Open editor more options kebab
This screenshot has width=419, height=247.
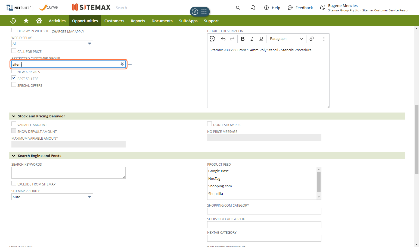pos(324,39)
